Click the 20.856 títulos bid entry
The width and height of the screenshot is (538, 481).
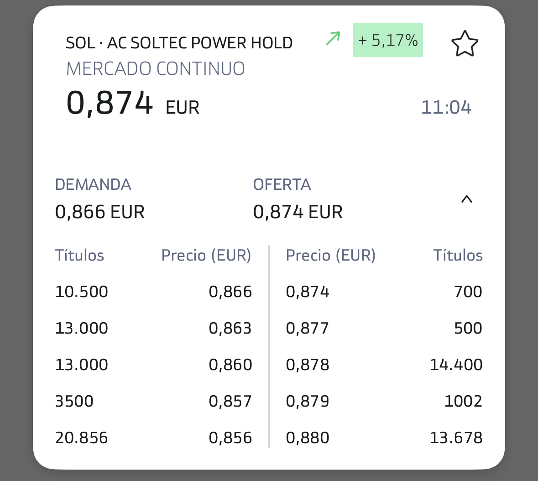click(82, 438)
